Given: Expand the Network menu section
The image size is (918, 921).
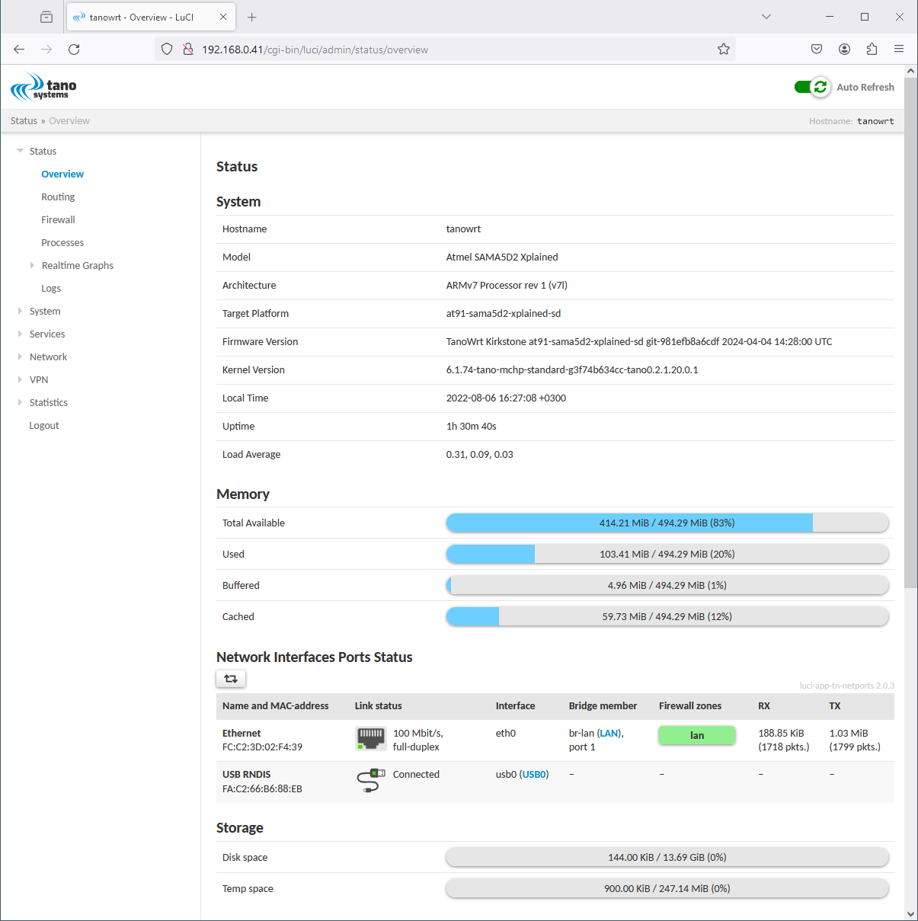Looking at the screenshot, I should [x=20, y=357].
